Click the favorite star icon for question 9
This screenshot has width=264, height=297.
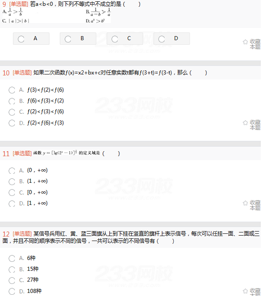tap(245, 42)
